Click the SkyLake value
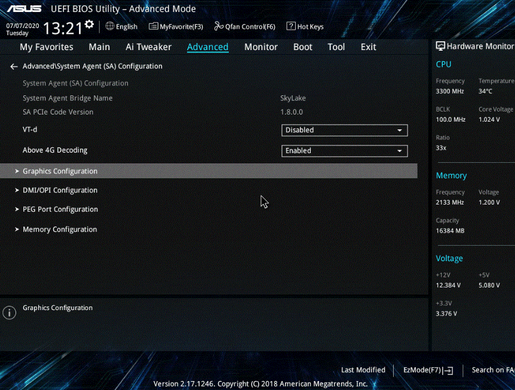Image resolution: width=515 pixels, height=390 pixels. (293, 98)
